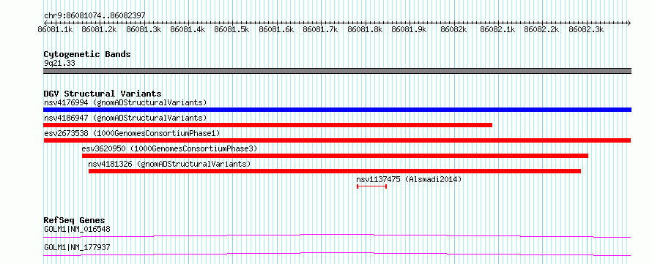The image size is (652, 264).
Task: Open the nsv4186947 gnomAD label
Action: (x=125, y=118)
